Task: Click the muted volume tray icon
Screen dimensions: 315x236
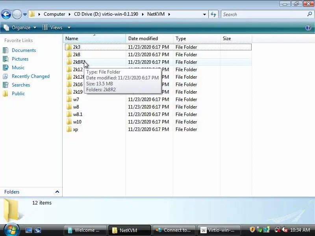Action: (284, 230)
